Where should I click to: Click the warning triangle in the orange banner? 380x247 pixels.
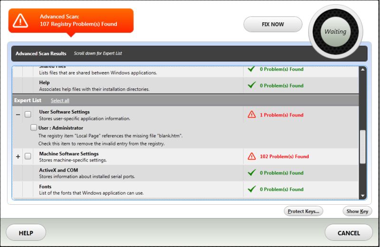coord(20,20)
